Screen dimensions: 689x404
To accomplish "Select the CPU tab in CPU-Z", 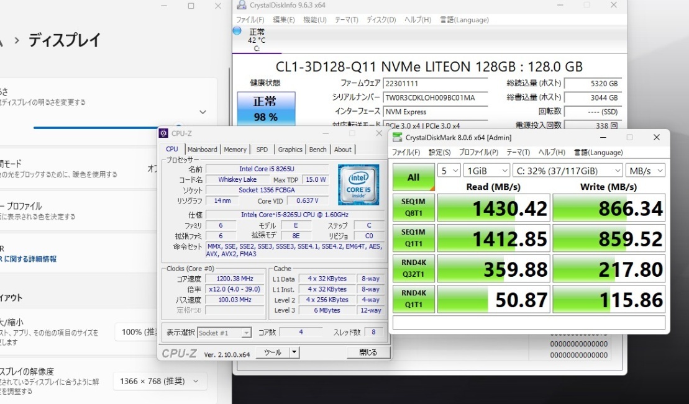I will point(172,149).
